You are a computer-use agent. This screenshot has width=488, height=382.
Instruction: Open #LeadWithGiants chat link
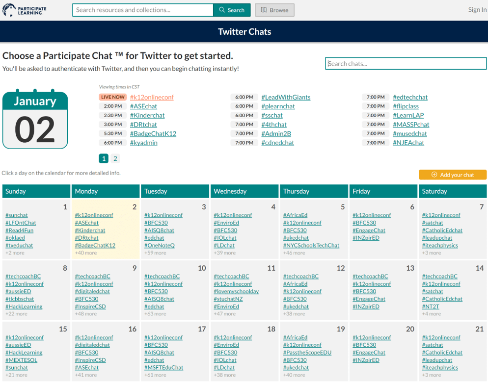coord(286,97)
